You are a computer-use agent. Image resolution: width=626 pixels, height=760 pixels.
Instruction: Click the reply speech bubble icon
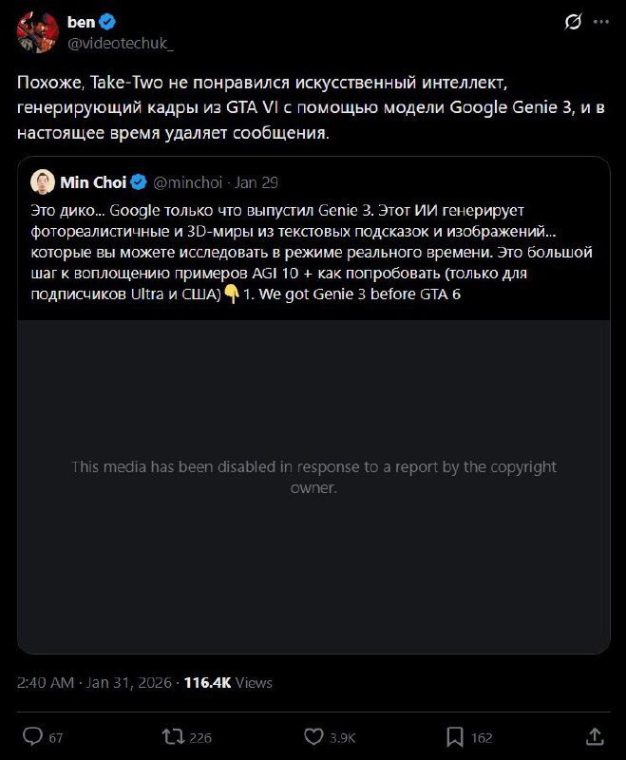coord(35,735)
